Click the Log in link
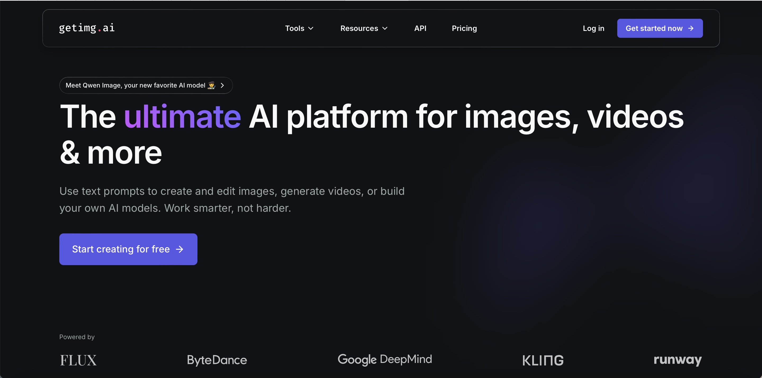Viewport: 762px width, 378px height. click(x=593, y=28)
